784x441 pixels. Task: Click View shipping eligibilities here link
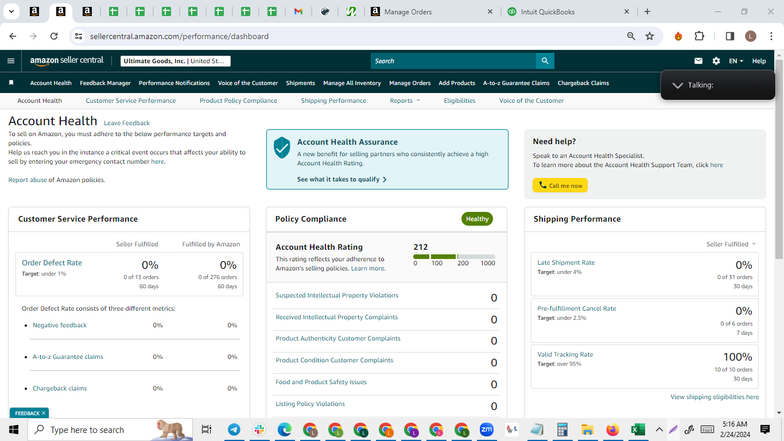[715, 397]
